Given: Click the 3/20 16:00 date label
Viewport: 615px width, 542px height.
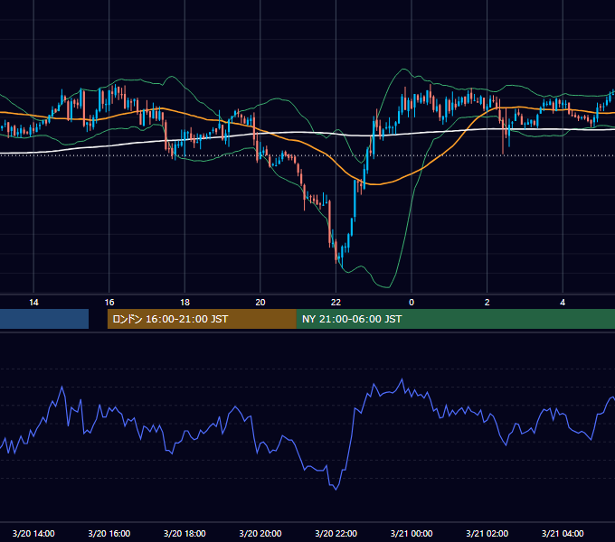Looking at the screenshot, I should click(x=109, y=533).
